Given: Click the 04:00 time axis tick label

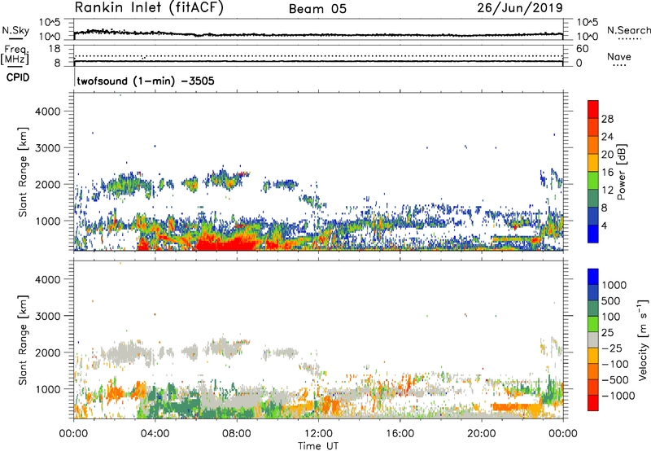Looking at the screenshot, I should [155, 434].
